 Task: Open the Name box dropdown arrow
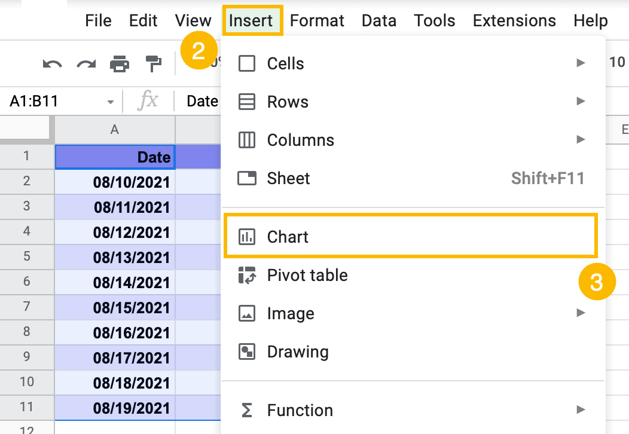[110, 102]
